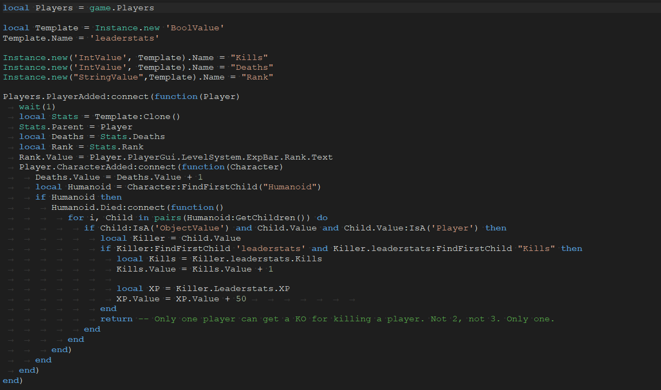The height and width of the screenshot is (390, 661).
Task: Click 'local Stats = Template:Clone()' line
Action: pos(100,116)
